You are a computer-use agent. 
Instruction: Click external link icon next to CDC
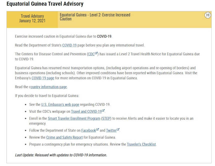coord(96,53)
